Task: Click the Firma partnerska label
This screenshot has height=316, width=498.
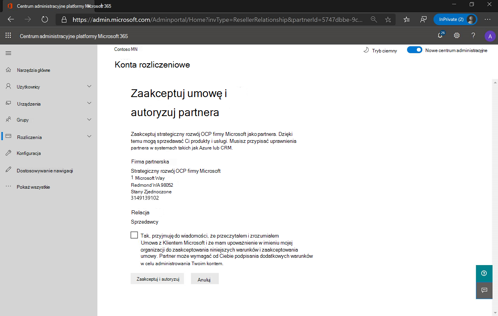Action: (x=150, y=162)
